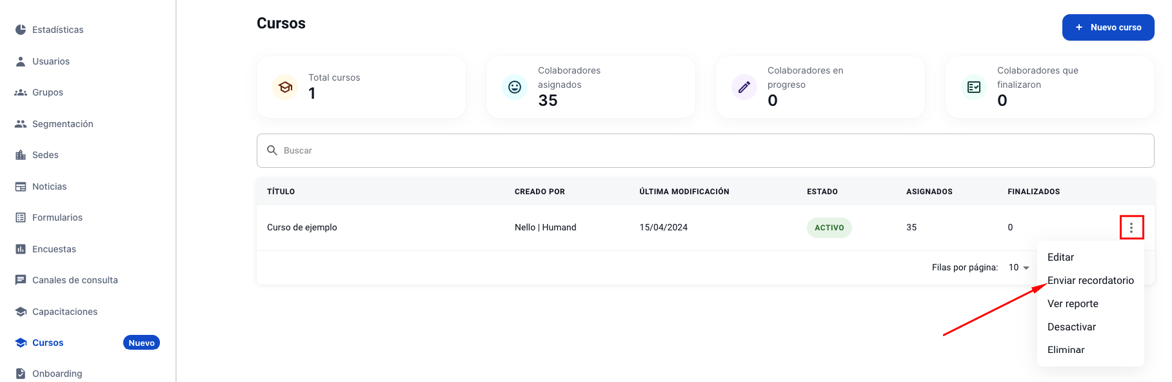Click ÚLTIMA MODIFICACIÓN column header

tap(684, 192)
